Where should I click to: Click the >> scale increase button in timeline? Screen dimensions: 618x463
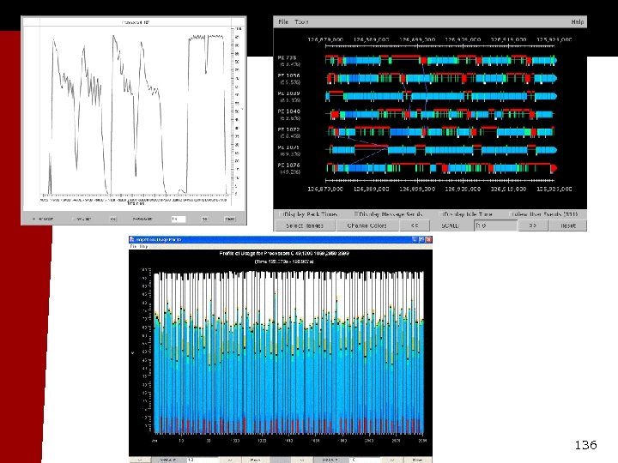click(x=532, y=225)
